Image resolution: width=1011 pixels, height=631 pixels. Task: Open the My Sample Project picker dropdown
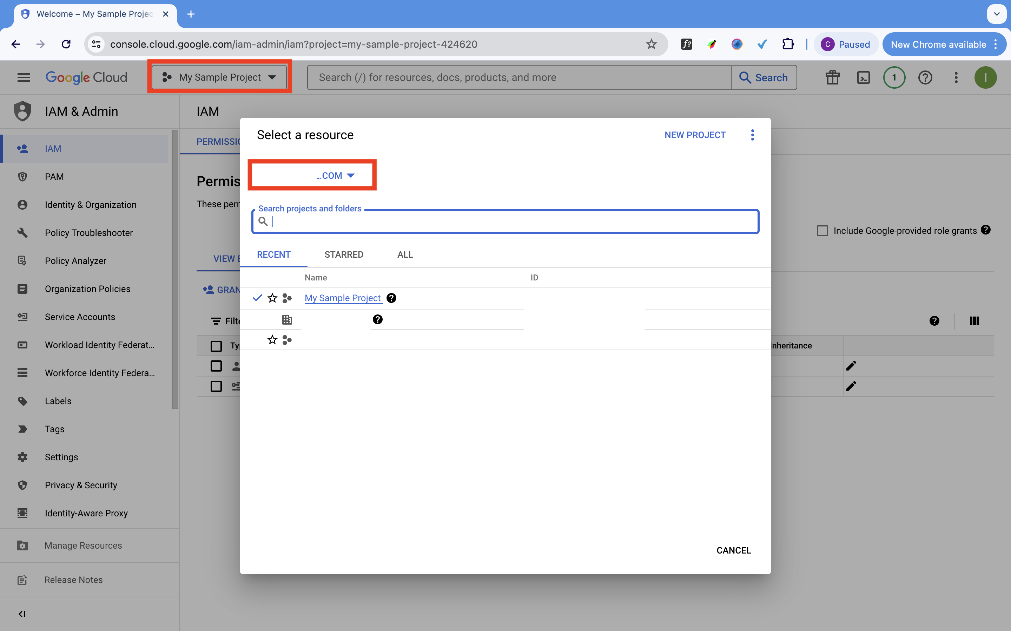[219, 77]
